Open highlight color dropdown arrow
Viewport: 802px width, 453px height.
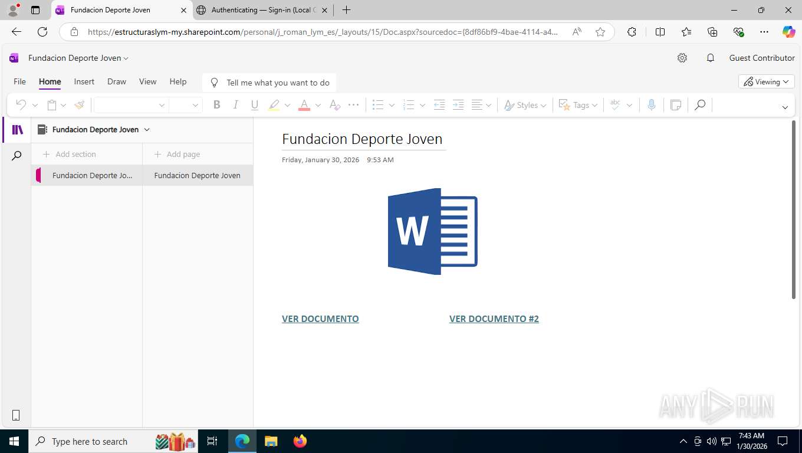287,106
